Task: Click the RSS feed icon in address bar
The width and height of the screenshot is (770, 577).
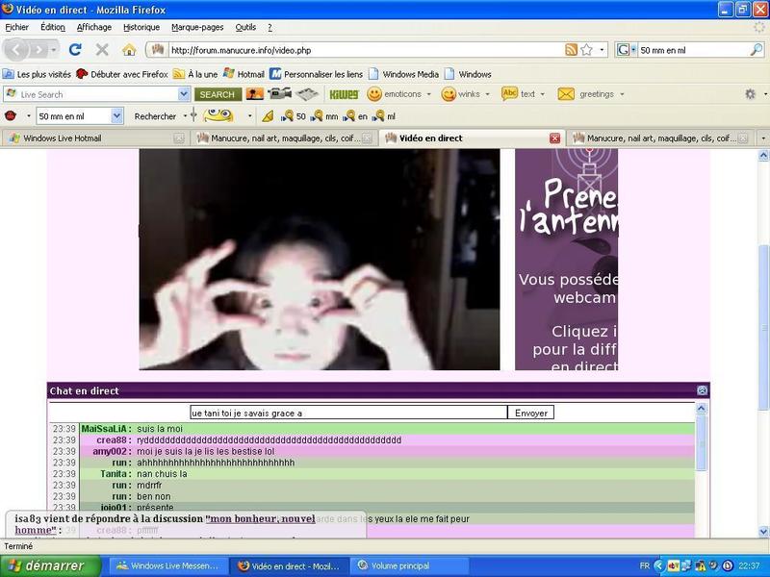Action: [x=572, y=49]
